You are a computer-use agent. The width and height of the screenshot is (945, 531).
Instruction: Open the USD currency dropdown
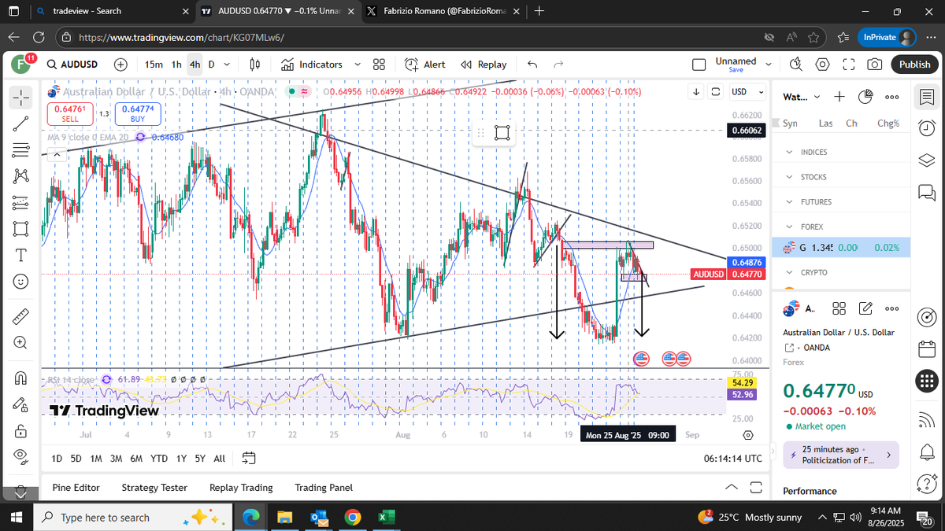747,92
